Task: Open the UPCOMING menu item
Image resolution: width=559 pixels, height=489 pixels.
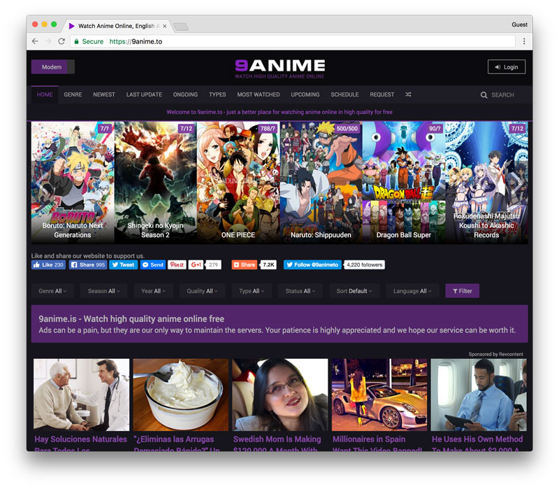Action: tap(305, 94)
